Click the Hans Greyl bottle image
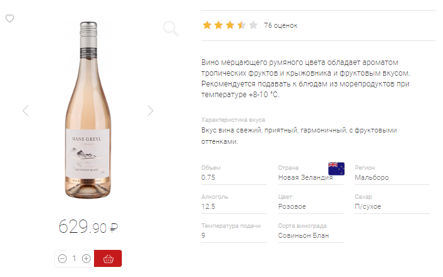The image size is (443, 277). pyautogui.click(x=88, y=110)
